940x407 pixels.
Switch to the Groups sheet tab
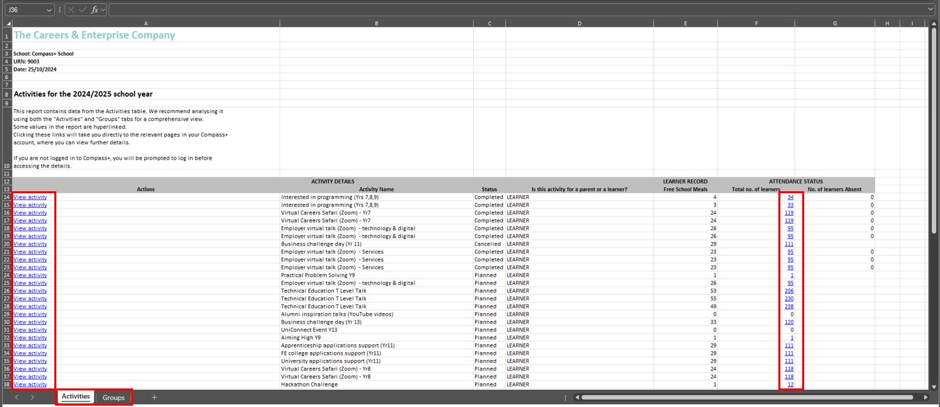113,397
